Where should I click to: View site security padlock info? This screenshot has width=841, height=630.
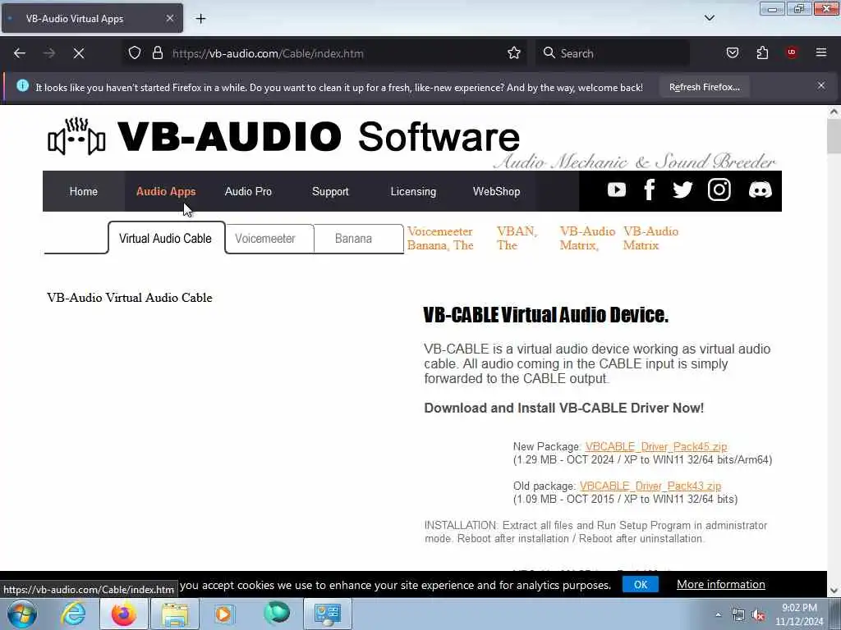[x=157, y=53]
